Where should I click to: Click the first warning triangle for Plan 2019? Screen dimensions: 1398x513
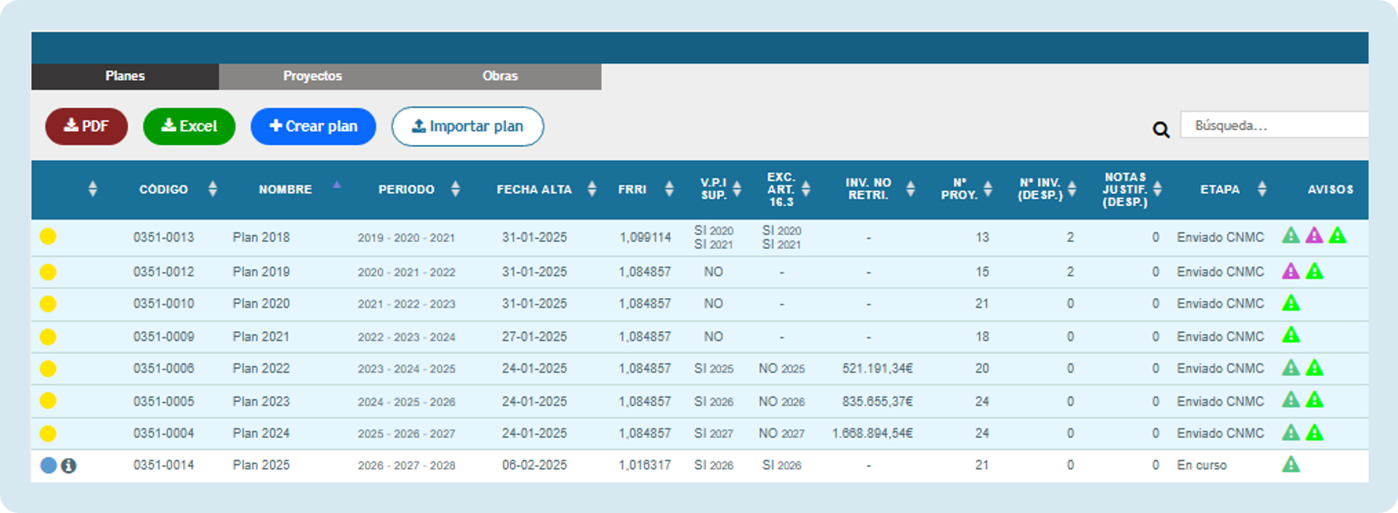[1291, 272]
